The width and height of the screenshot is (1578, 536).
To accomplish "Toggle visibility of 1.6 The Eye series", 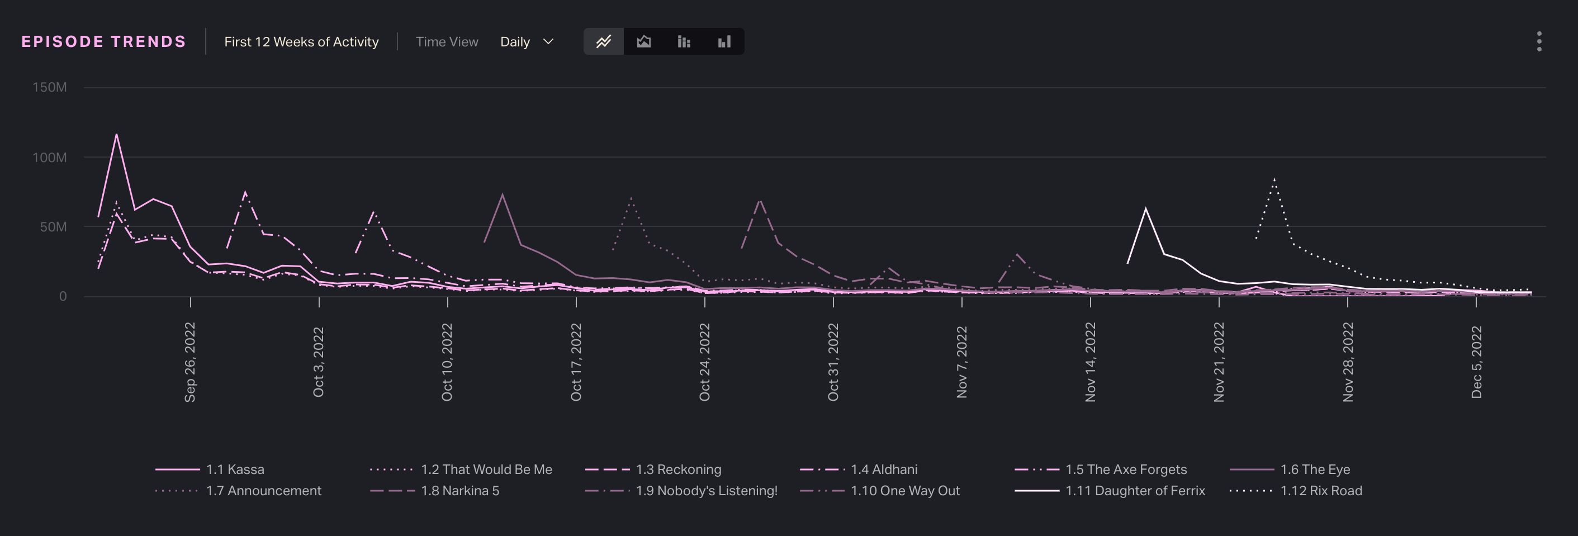I will click(x=1315, y=469).
